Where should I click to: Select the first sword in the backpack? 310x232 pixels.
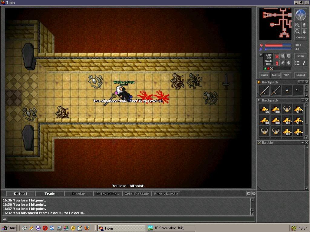pyautogui.click(x=265, y=91)
